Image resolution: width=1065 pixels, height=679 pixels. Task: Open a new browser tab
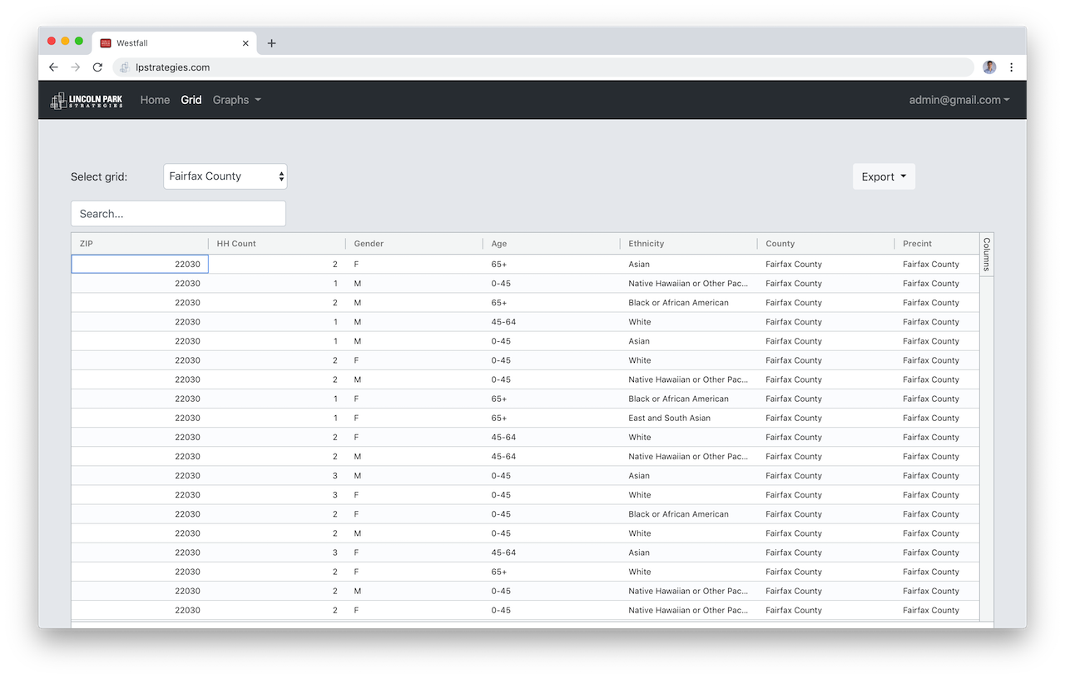(x=271, y=42)
